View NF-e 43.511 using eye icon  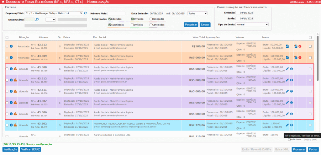point(292,92)
